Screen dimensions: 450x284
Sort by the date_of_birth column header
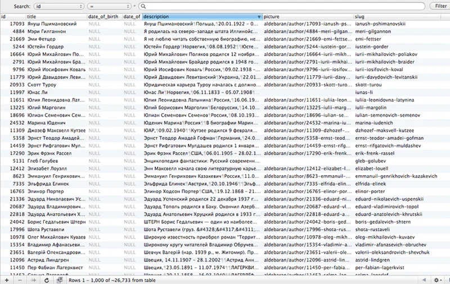point(105,17)
